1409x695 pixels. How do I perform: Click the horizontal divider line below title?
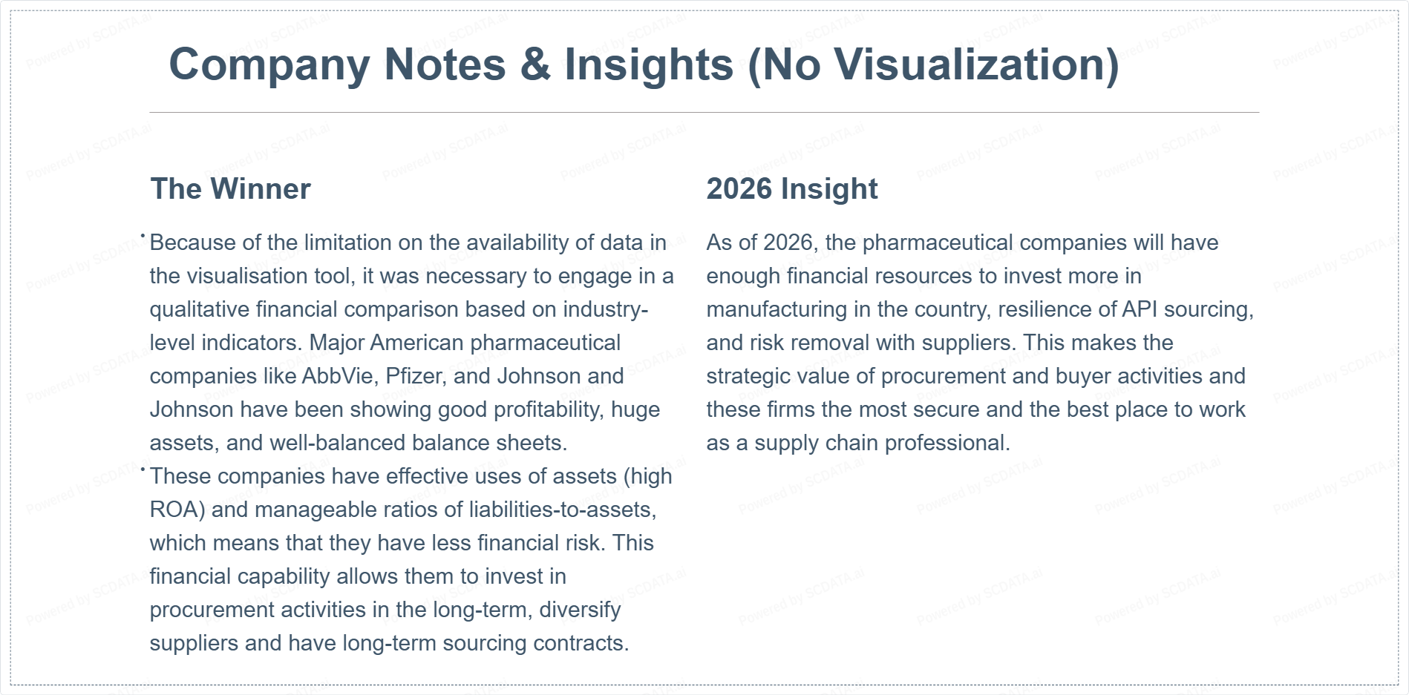704,113
